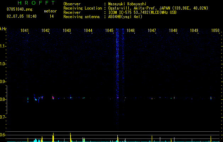Click the Observer field label

72,4
